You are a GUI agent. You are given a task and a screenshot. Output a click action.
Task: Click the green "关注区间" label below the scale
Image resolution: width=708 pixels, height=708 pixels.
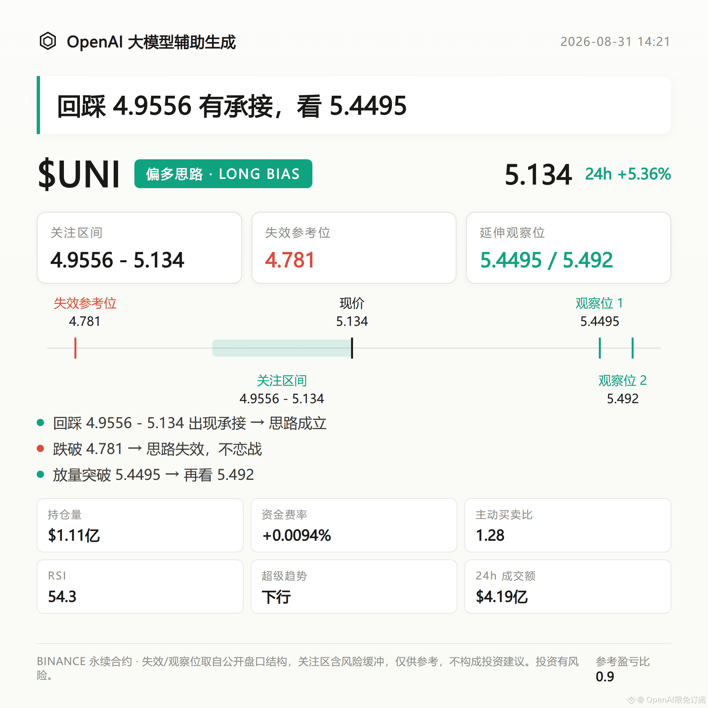point(282,380)
